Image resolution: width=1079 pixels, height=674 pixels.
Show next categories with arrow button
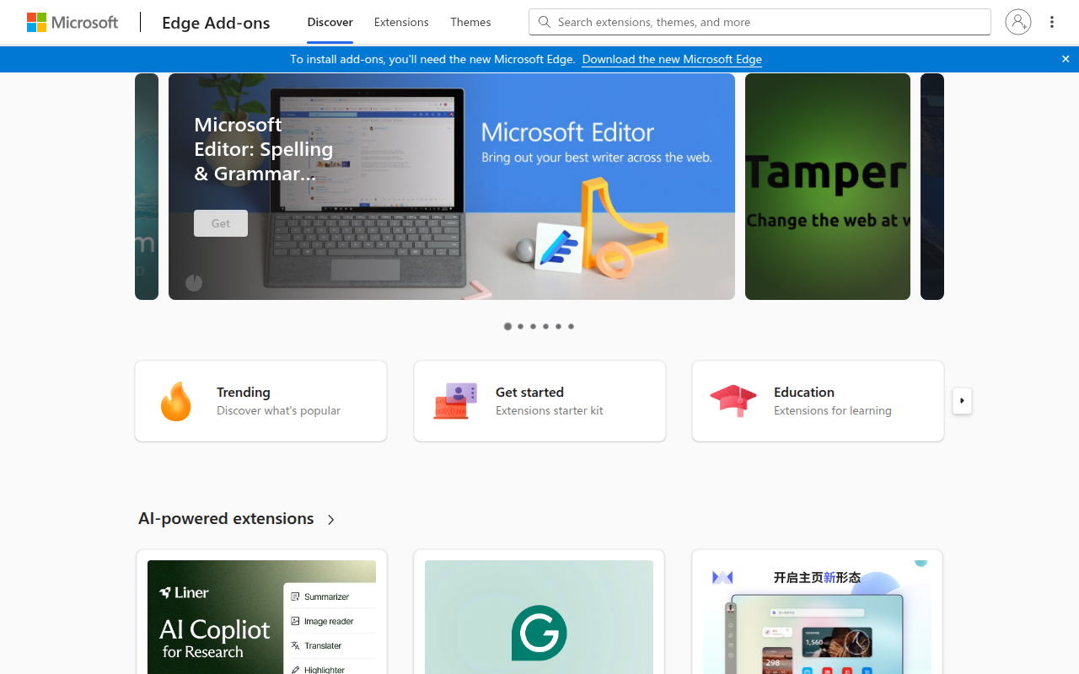[x=962, y=401]
